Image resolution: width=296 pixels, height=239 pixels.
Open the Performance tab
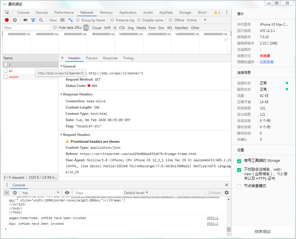click(64, 13)
